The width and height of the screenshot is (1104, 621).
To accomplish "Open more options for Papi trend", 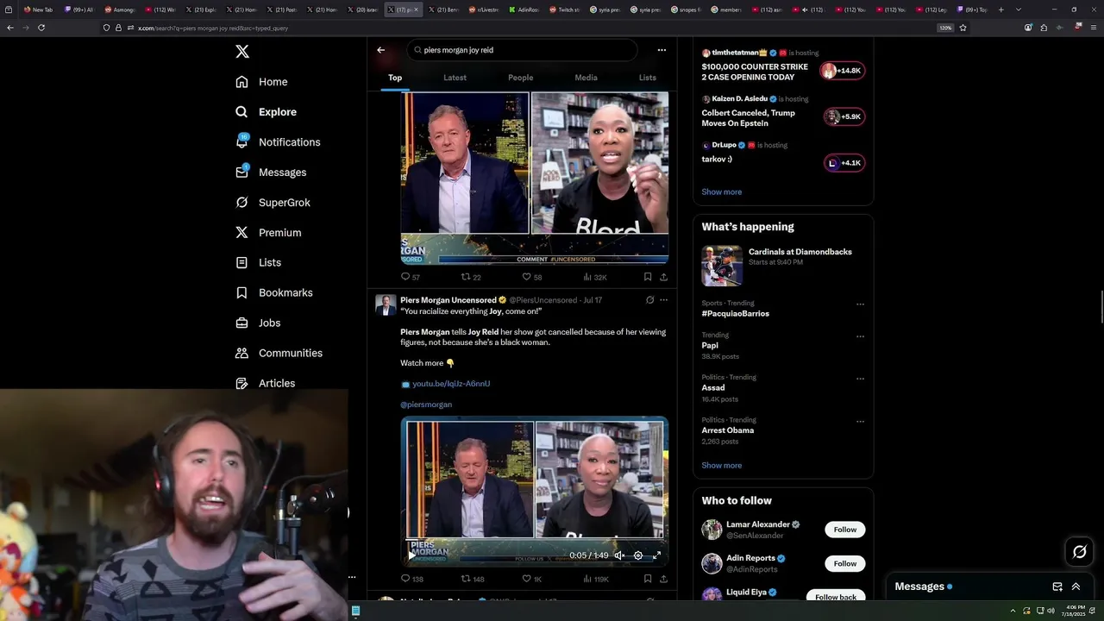I will coord(860,336).
